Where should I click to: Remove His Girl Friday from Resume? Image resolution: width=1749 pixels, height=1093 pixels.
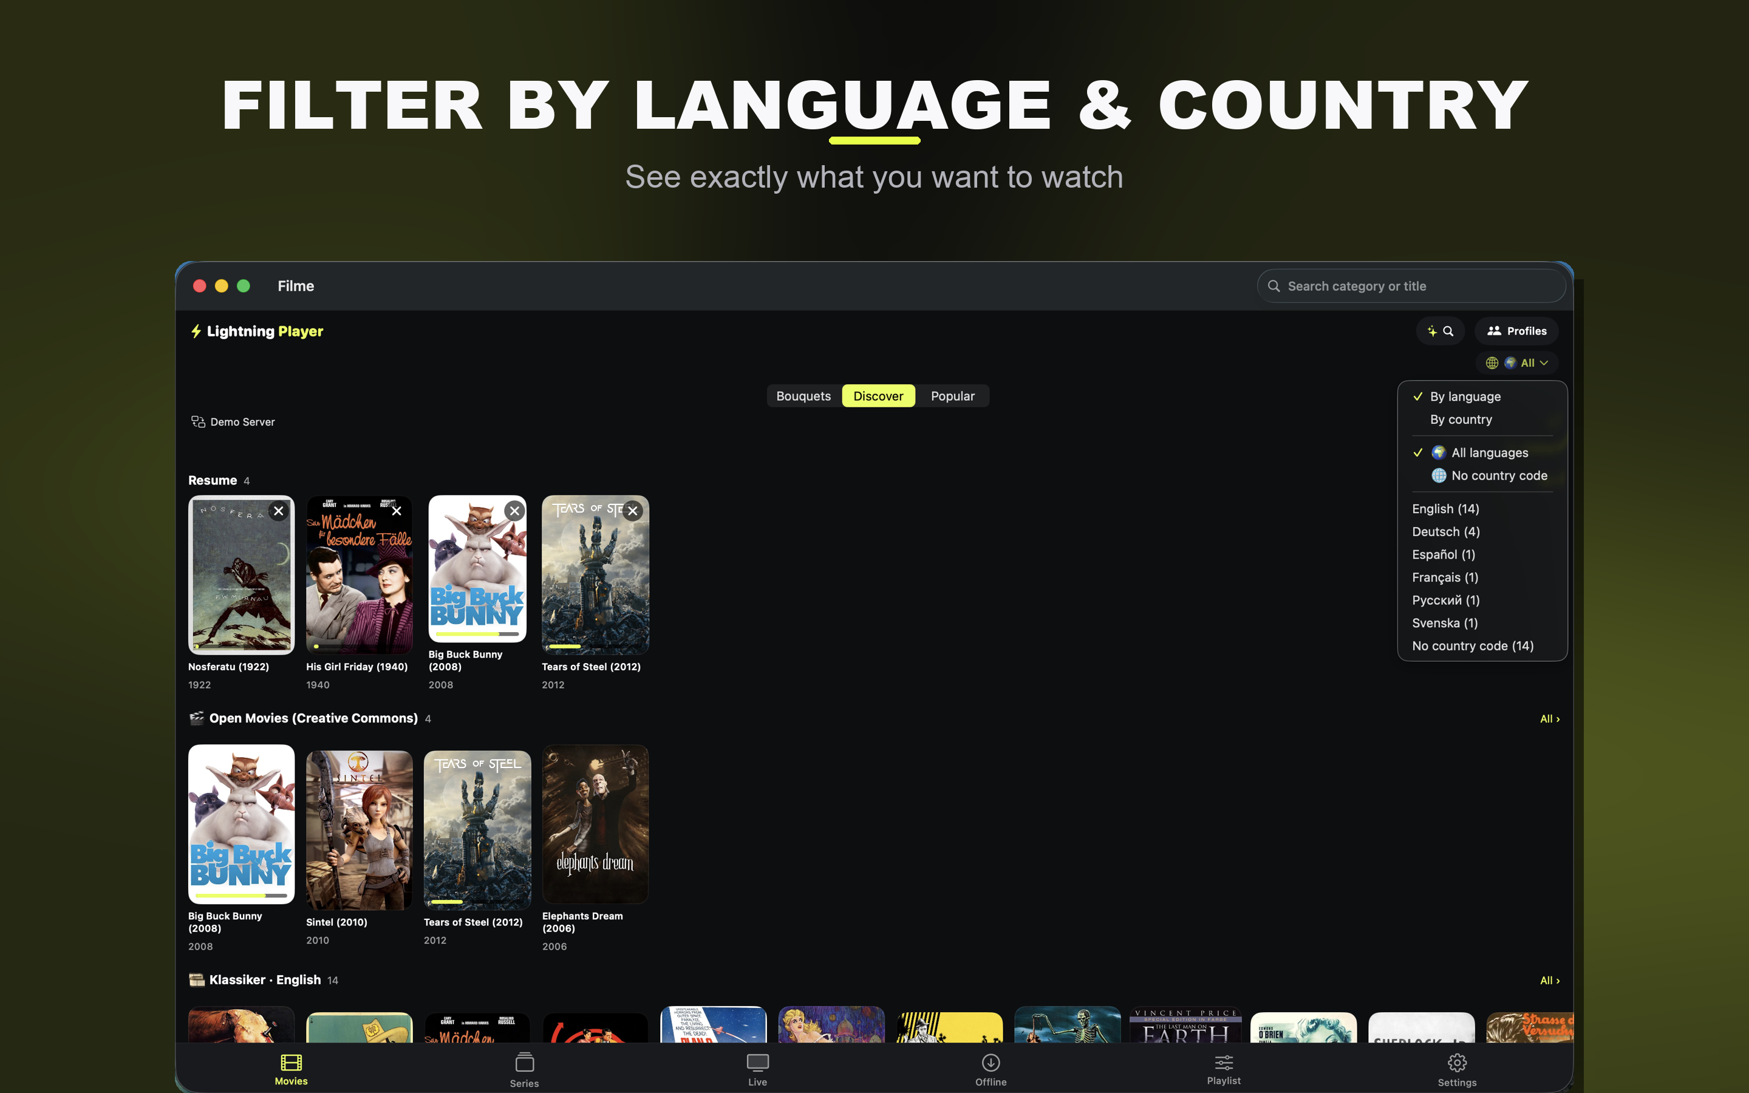coord(396,511)
